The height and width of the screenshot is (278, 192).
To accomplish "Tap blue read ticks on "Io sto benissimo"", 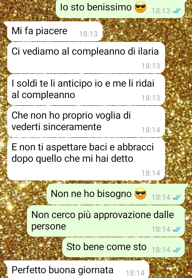I will tap(176, 11).
